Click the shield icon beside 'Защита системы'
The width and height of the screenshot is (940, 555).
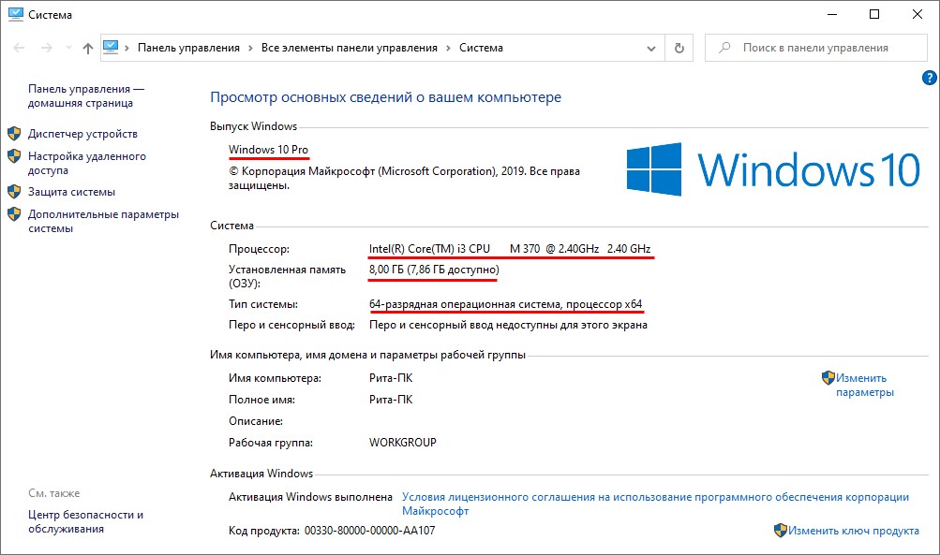pyautogui.click(x=14, y=192)
